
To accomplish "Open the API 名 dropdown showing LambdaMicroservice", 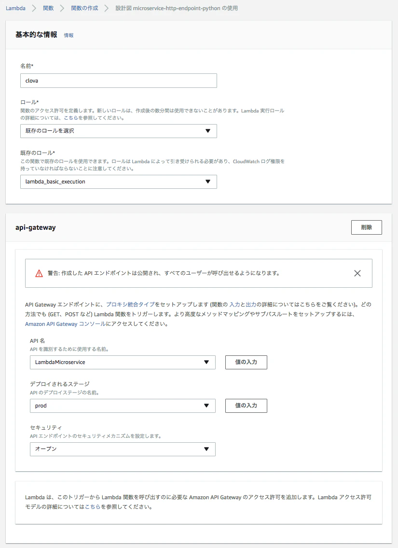I will [x=123, y=362].
